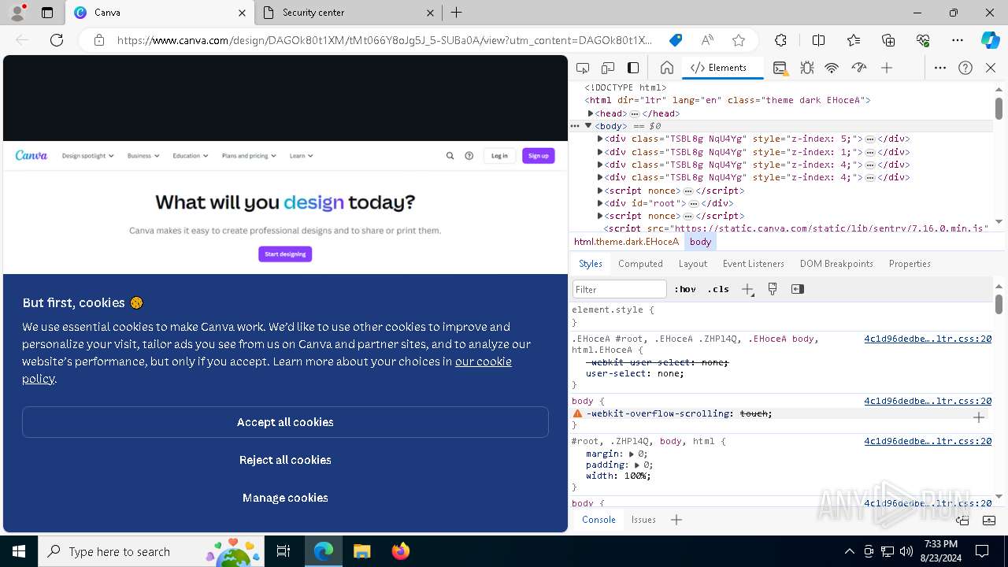Expand the div with z-index: 1
The height and width of the screenshot is (567, 1008).
pyautogui.click(x=600, y=152)
